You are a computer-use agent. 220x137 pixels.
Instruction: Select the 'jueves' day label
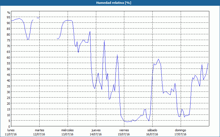pyautogui.click(x=96, y=130)
